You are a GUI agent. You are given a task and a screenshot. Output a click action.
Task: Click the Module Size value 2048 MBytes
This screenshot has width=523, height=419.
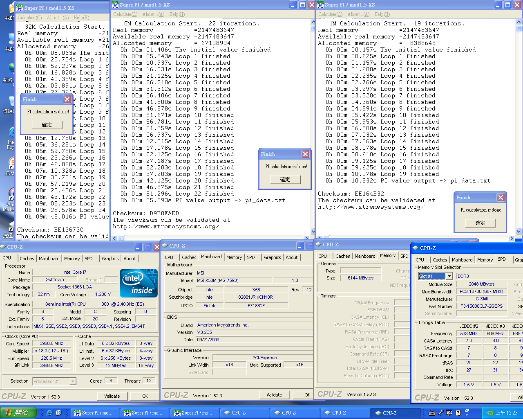point(482,284)
